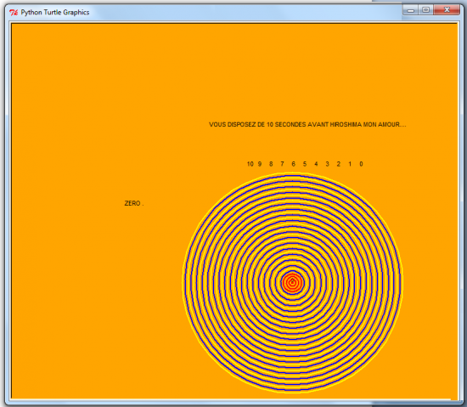Click the number 0 in the countdown
The image size is (467, 407).
click(x=361, y=164)
